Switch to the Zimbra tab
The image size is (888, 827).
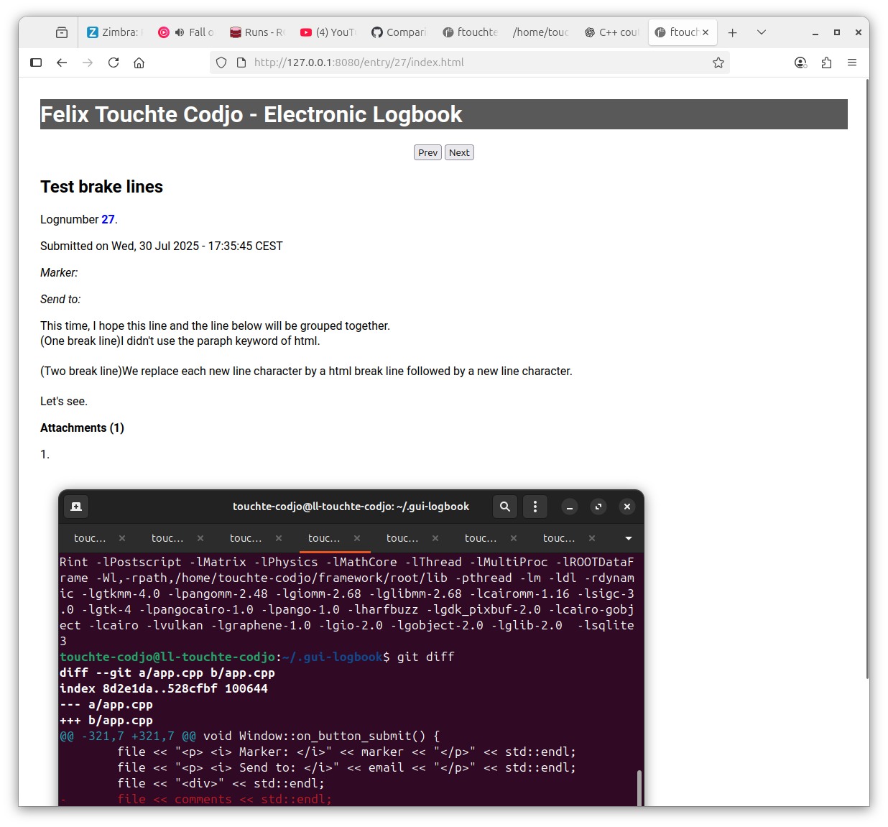[115, 32]
